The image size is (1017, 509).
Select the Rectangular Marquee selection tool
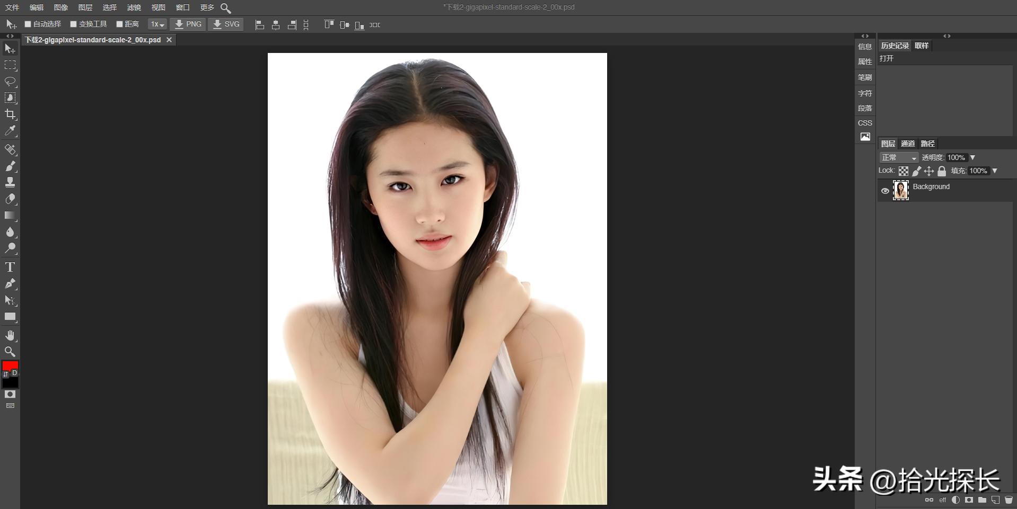[x=10, y=65]
